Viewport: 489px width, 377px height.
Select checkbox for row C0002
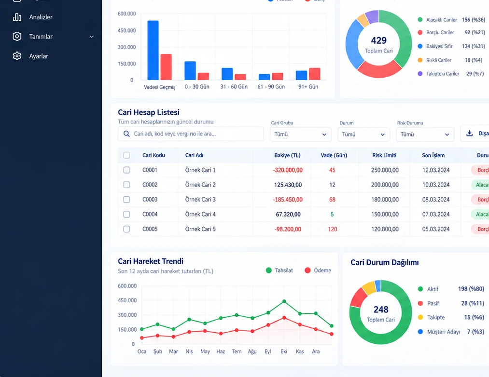point(126,185)
